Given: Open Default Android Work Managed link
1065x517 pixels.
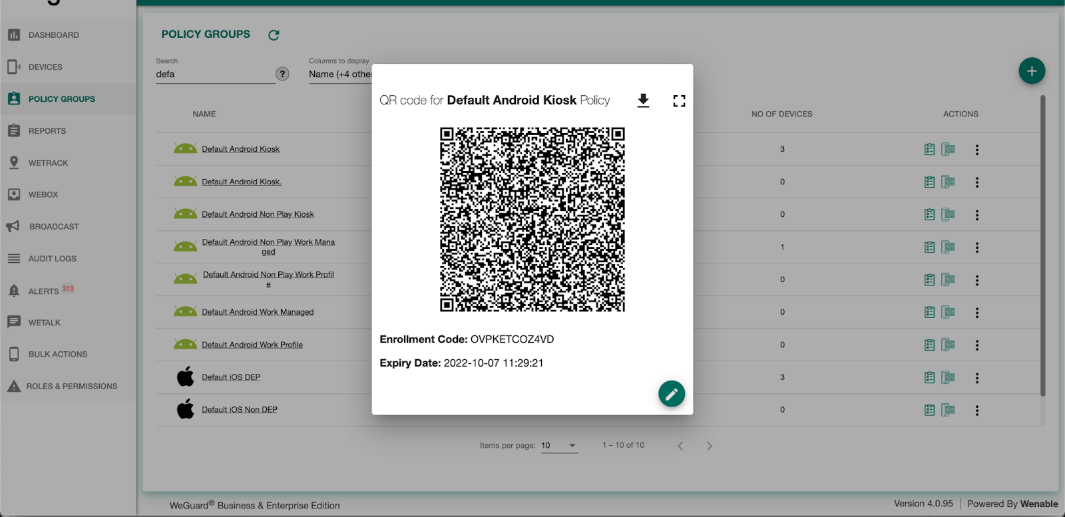Looking at the screenshot, I should [x=258, y=312].
